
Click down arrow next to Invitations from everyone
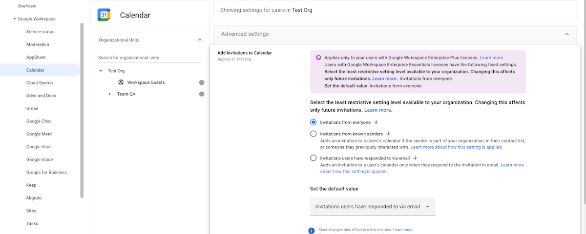pyautogui.click(x=377, y=122)
